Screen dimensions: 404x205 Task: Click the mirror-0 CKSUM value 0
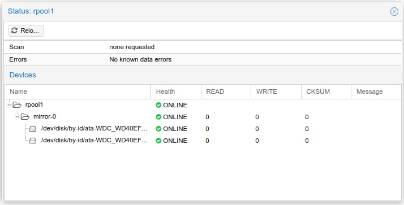tap(307, 117)
